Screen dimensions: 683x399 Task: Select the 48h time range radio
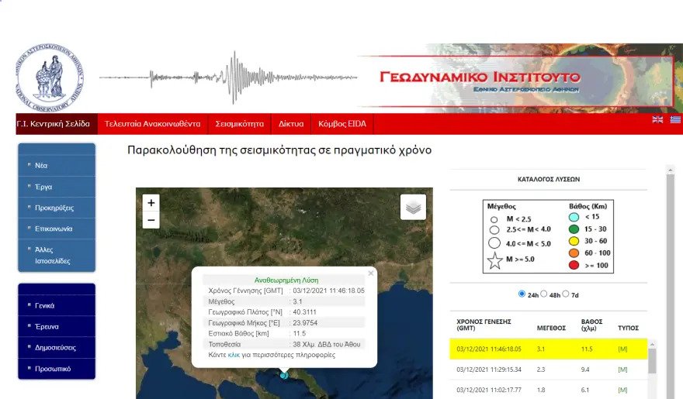(x=543, y=294)
